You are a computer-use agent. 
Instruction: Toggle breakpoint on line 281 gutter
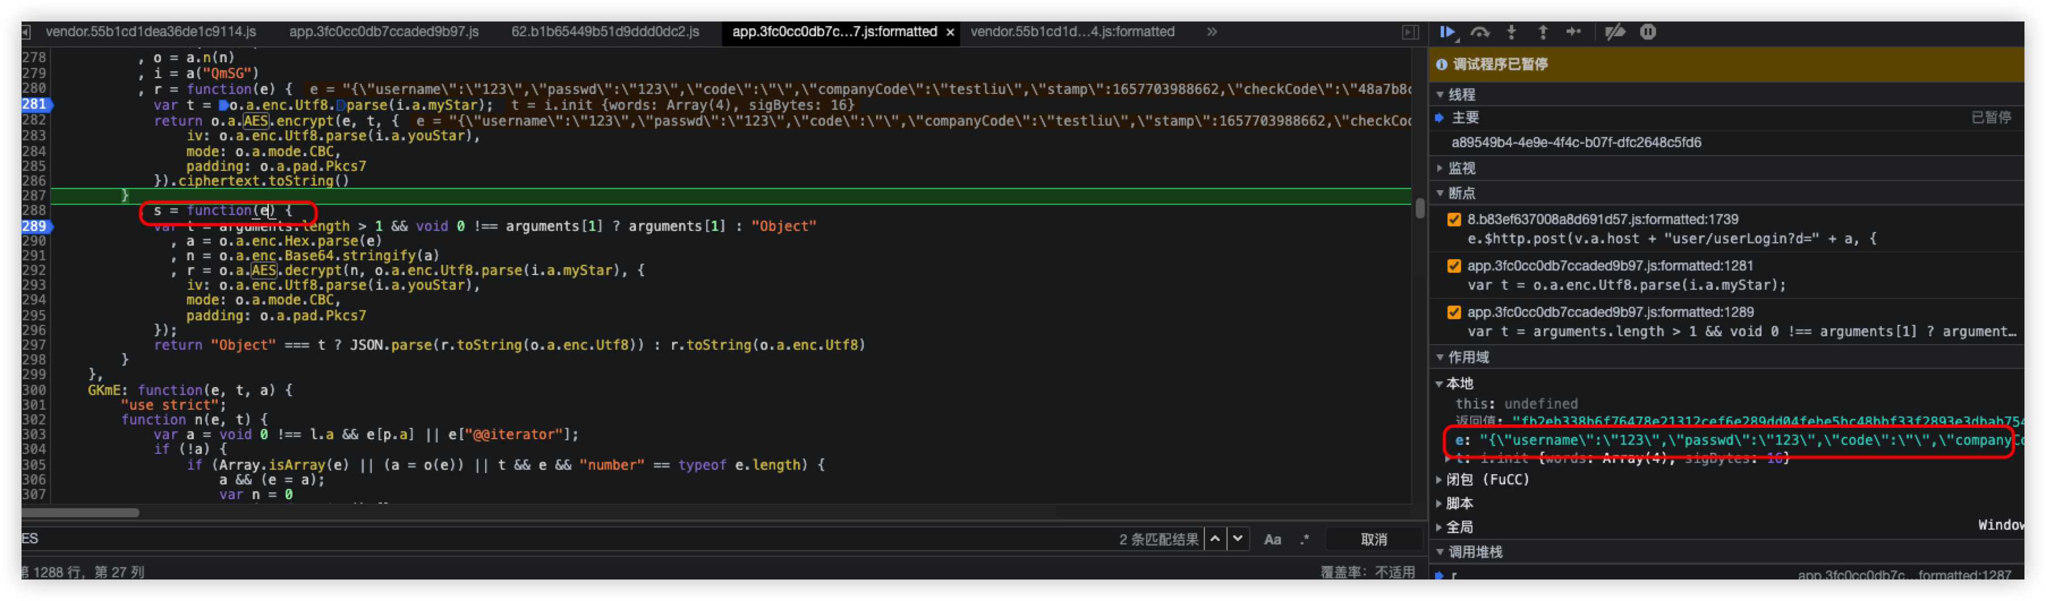36,104
